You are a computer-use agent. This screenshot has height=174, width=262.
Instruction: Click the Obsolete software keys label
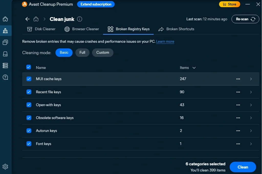tap(55, 118)
